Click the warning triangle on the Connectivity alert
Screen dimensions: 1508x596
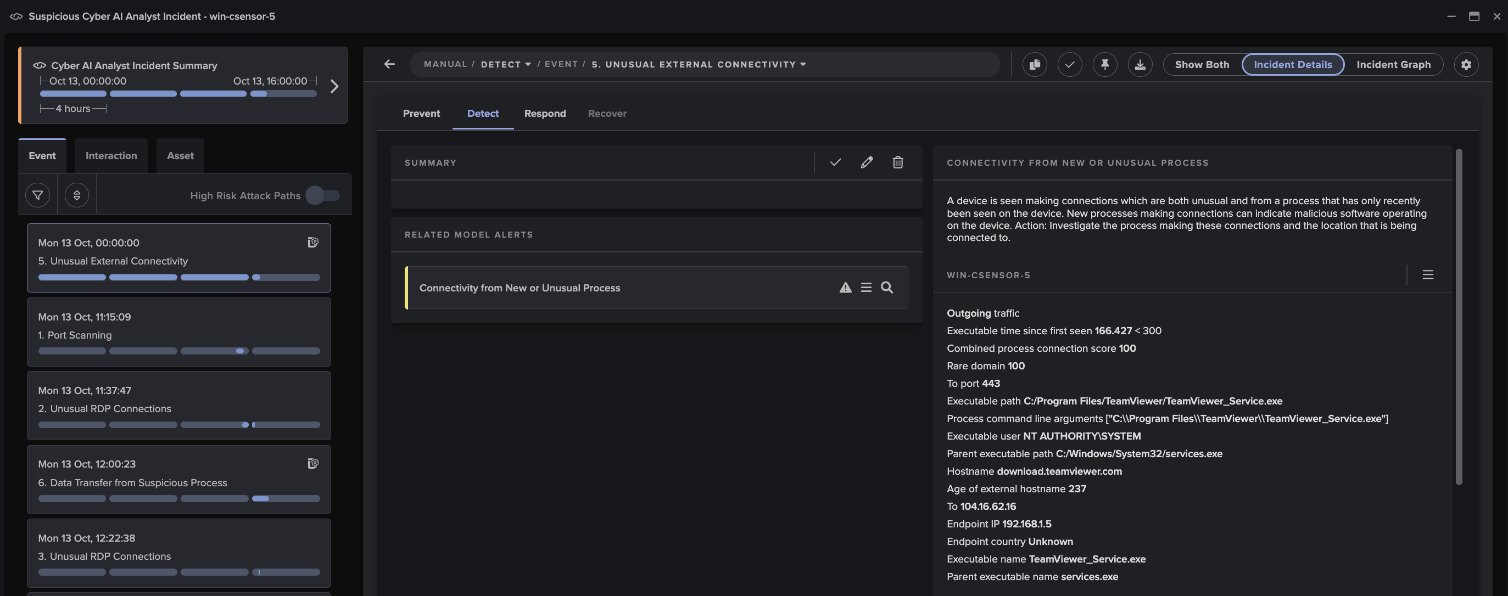(845, 288)
